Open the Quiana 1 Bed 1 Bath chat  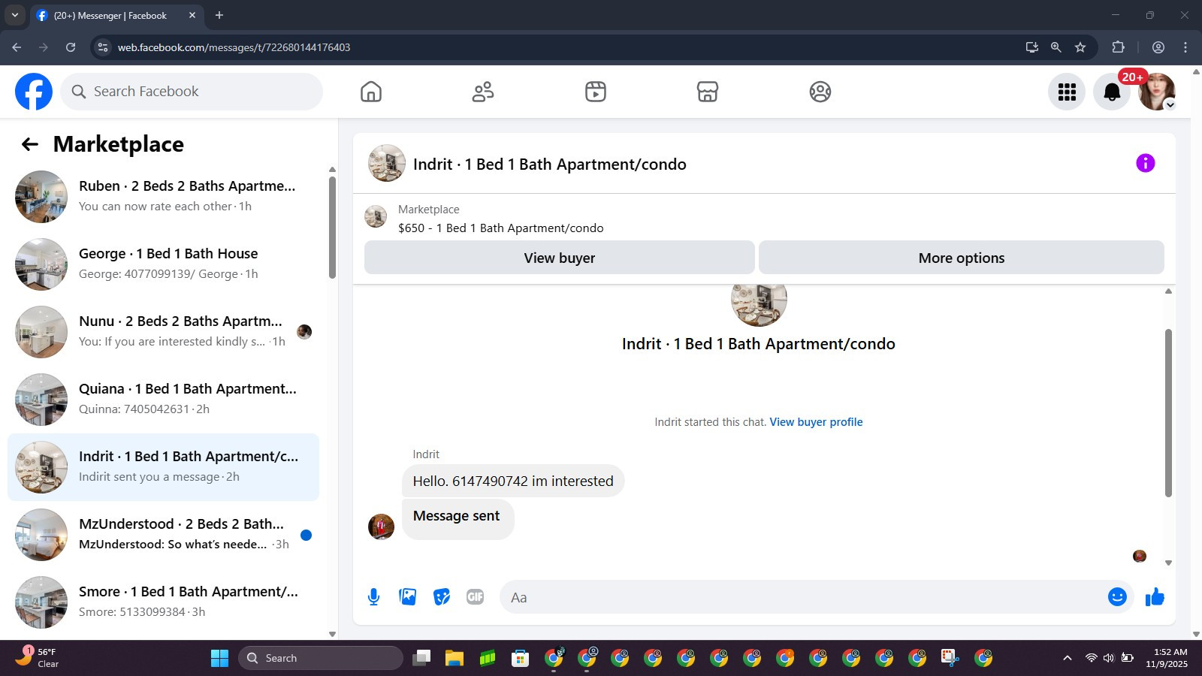coord(163,400)
